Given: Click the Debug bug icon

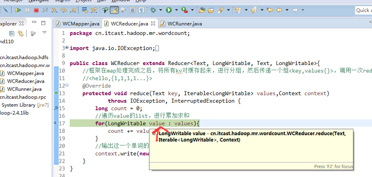Looking at the screenshot, I should tap(153, 10).
